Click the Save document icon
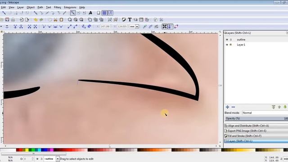Image resolution: width=288 pixels, height=162 pixels. pyautogui.click(x=7, y=20)
